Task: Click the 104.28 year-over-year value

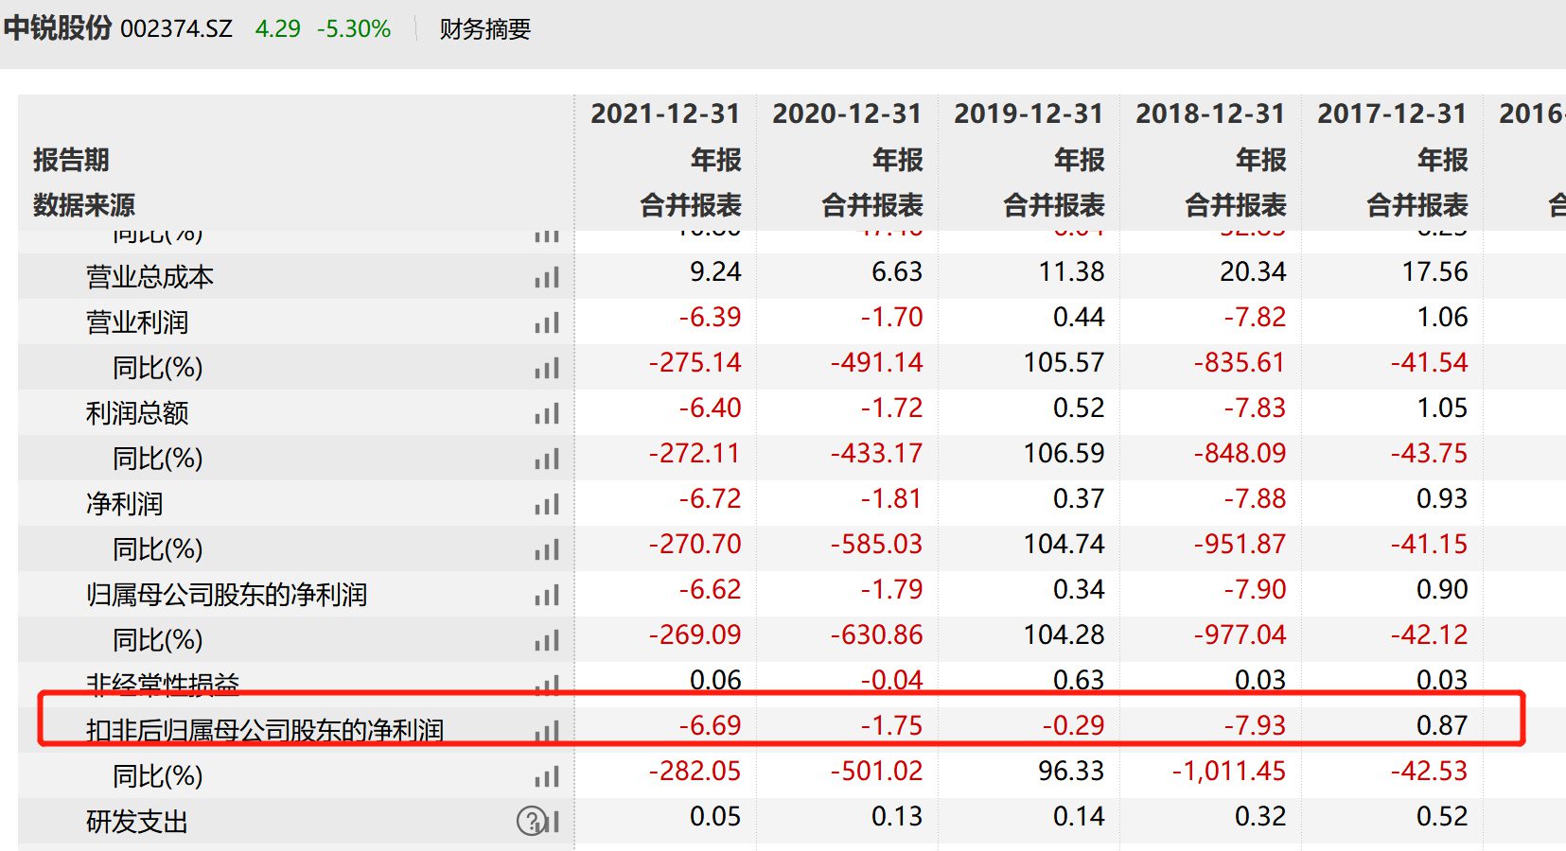Action: click(1065, 635)
